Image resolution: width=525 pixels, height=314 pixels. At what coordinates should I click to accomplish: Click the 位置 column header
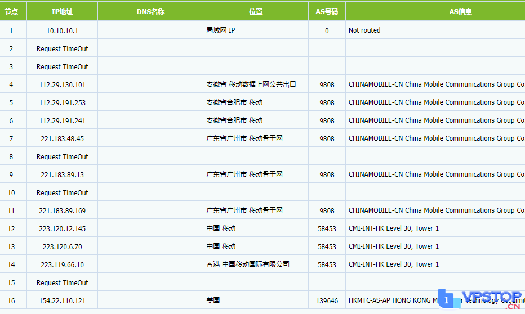click(256, 12)
